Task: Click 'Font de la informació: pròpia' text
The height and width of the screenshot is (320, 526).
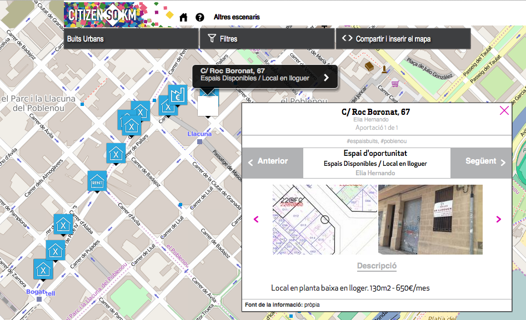Action: (x=282, y=305)
